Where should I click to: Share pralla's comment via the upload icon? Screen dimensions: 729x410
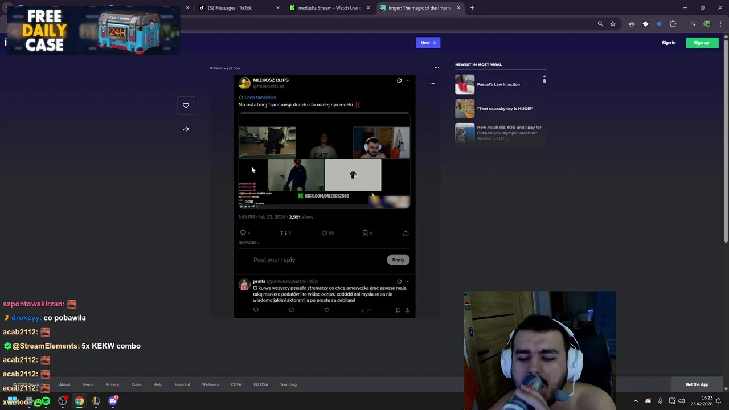click(x=407, y=310)
